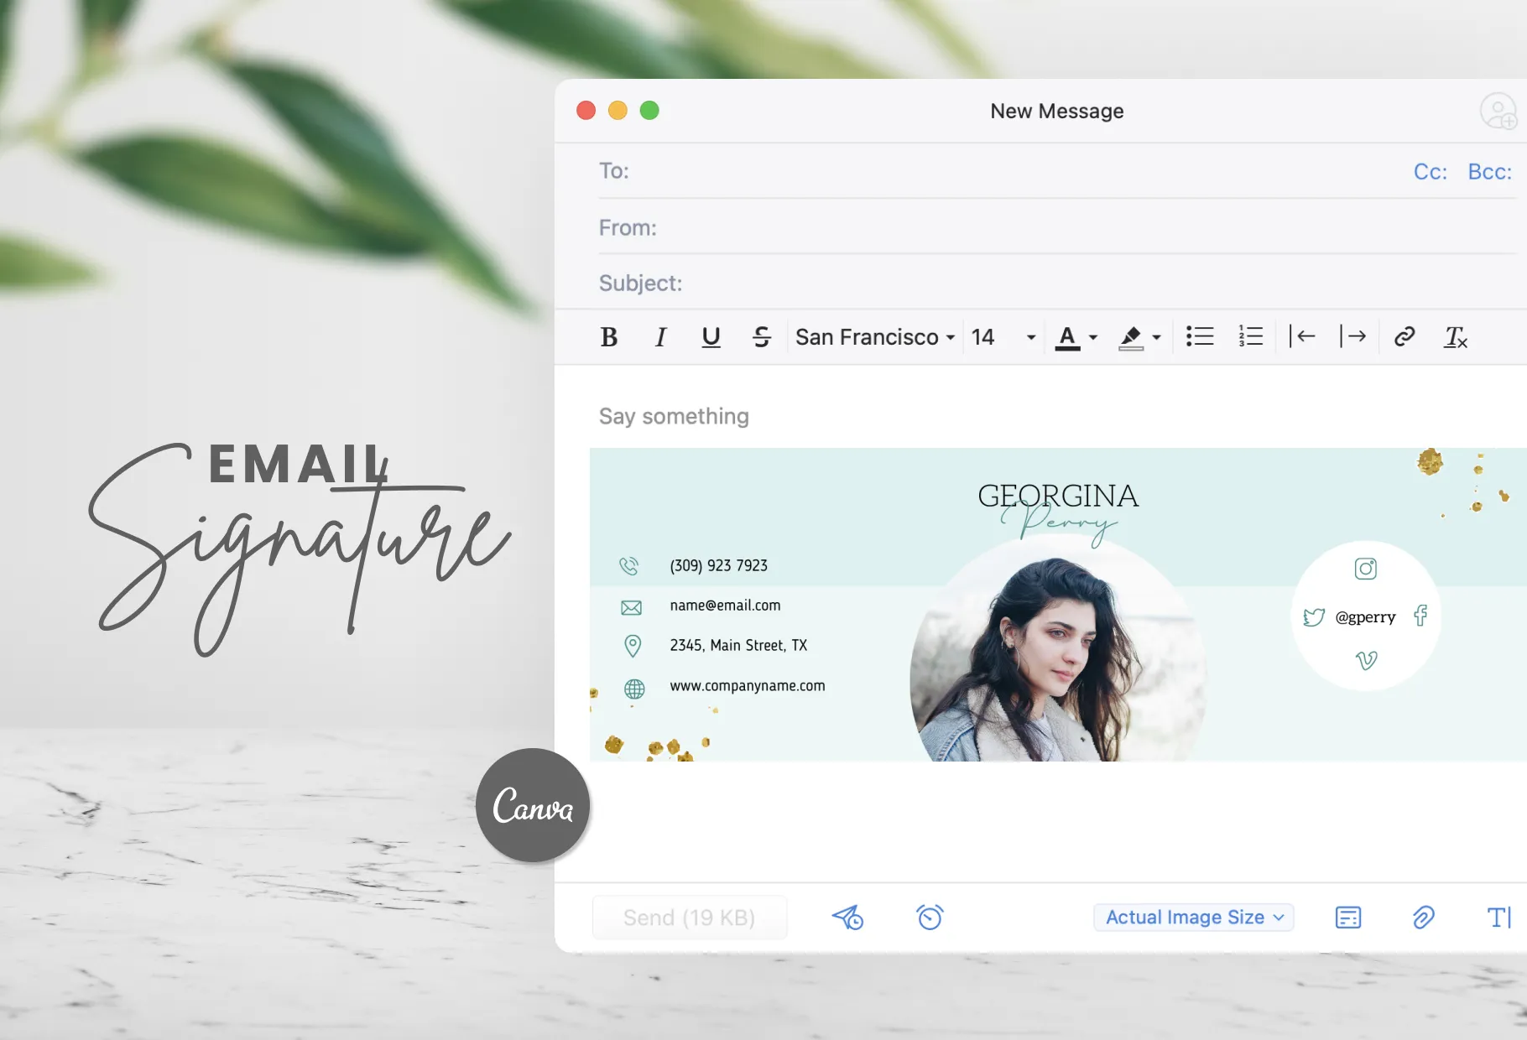Apply italic formatting
Screen dimensions: 1527x1040
pyautogui.click(x=660, y=336)
